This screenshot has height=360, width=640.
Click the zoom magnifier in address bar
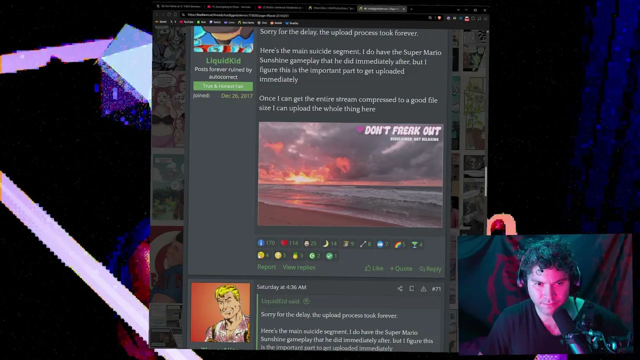(430, 18)
